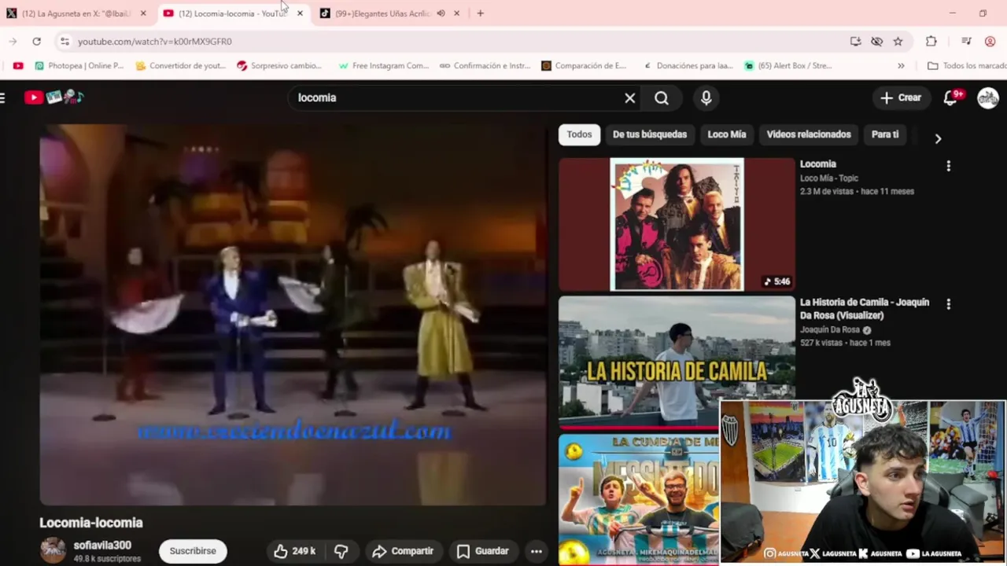
Task: Click the Crear button
Action: coord(900,97)
